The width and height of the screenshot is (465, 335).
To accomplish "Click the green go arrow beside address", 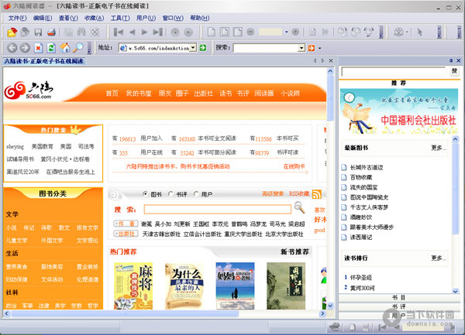I will click(203, 48).
